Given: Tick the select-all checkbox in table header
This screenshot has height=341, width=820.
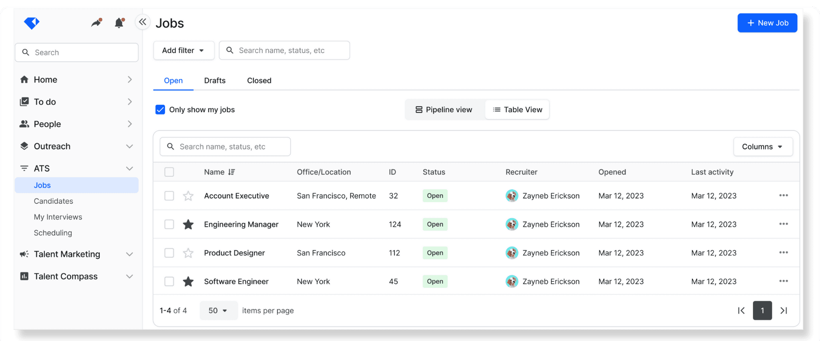Looking at the screenshot, I should click(x=169, y=172).
